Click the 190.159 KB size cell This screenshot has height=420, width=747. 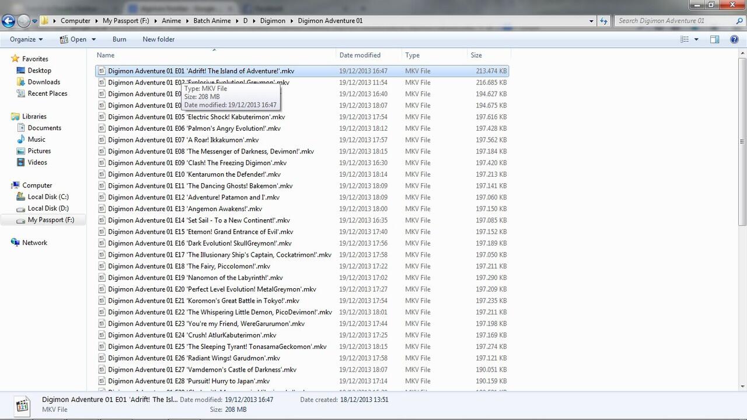[491, 381]
